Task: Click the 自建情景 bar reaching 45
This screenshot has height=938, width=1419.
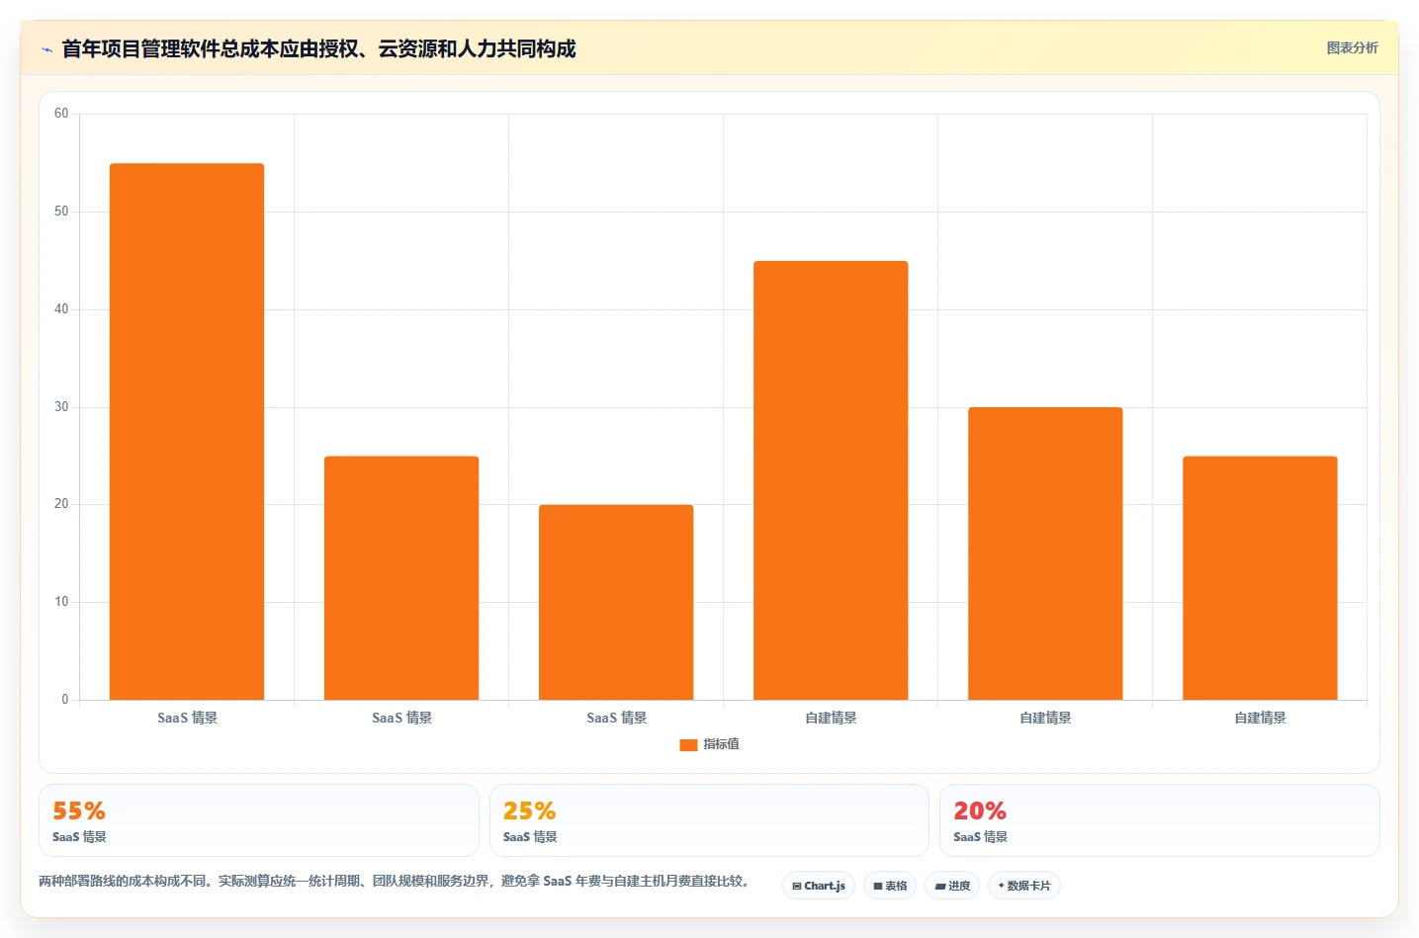Action: point(831,480)
